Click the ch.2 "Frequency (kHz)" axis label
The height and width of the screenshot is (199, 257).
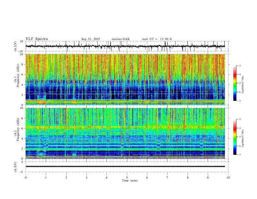coord(18,129)
